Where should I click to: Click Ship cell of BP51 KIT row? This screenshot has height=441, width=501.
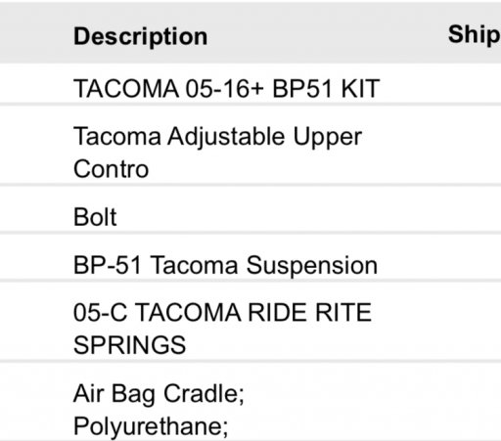click(x=474, y=84)
